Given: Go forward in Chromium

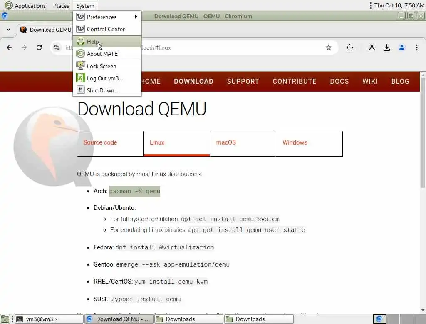Looking at the screenshot, I should click(24, 47).
